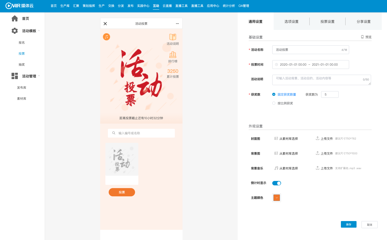Viewport: 387px width, 240px height.
Task: Switch to the 选项设置 tab
Action: [291, 21]
